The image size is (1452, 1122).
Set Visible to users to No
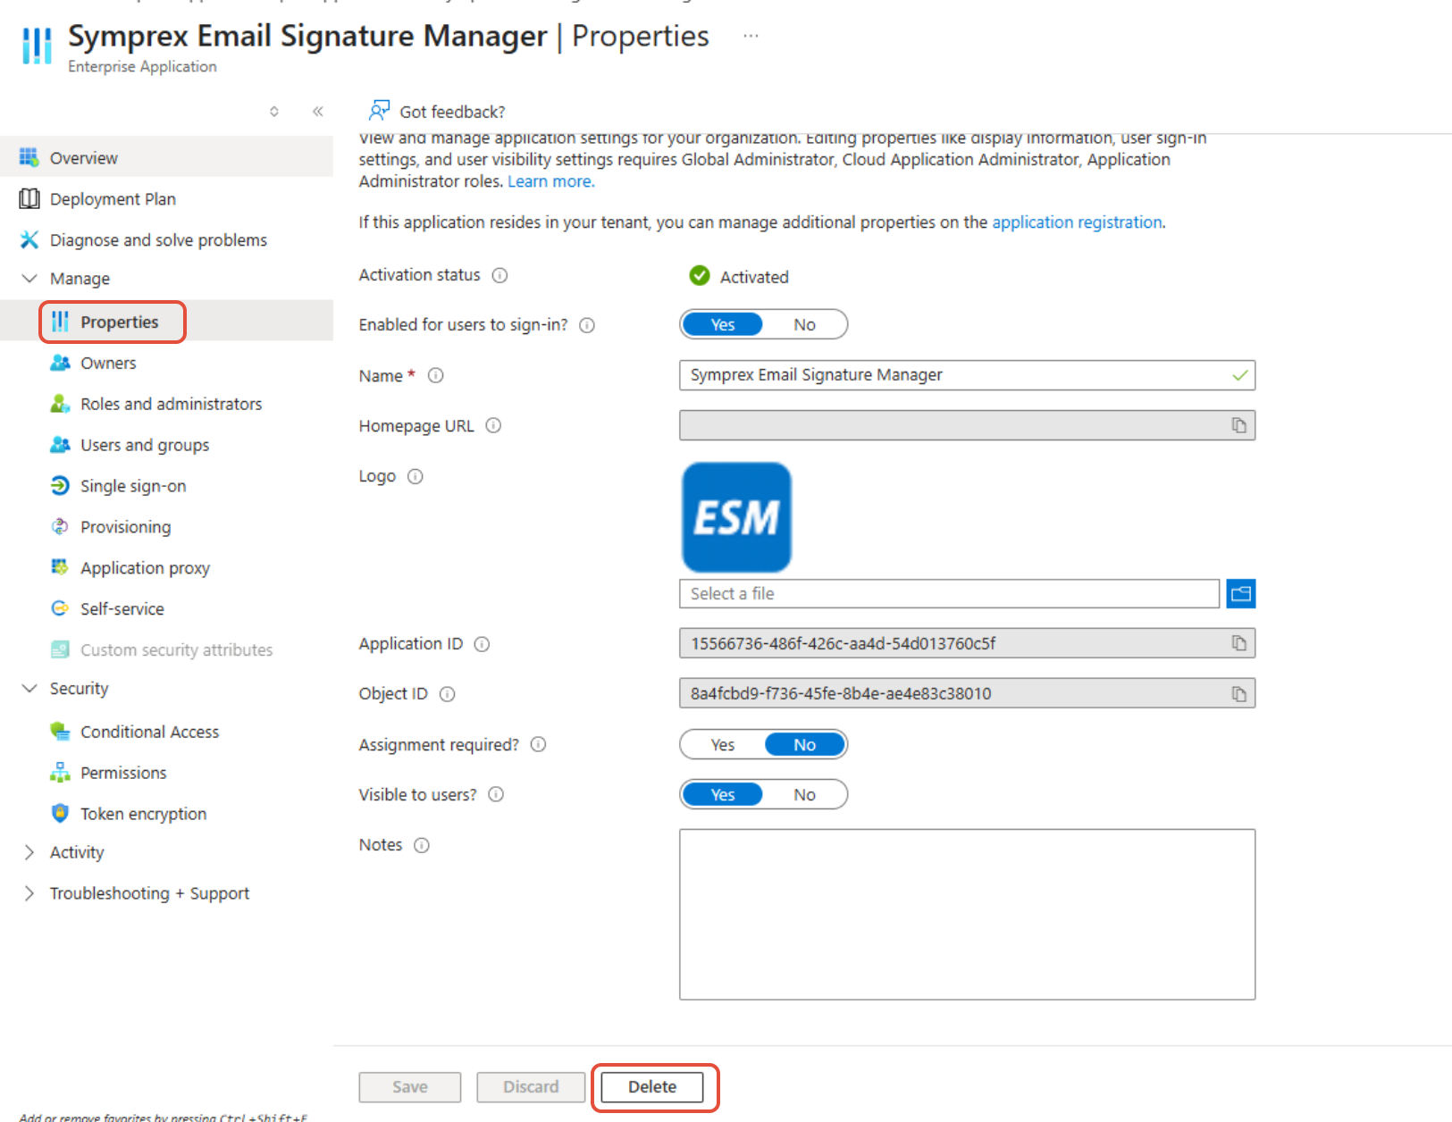point(804,794)
